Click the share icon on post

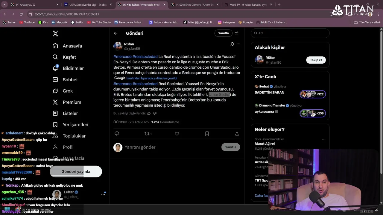pyautogui.click(x=237, y=133)
